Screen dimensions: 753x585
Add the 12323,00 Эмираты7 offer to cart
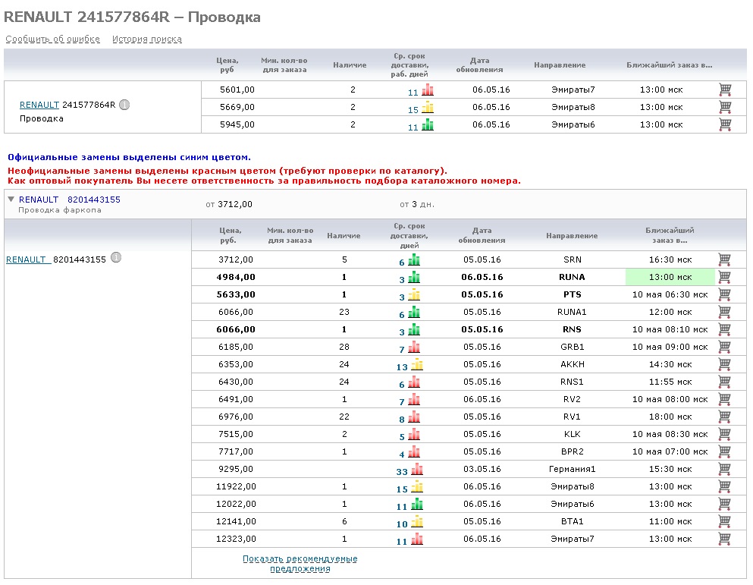coord(725,539)
